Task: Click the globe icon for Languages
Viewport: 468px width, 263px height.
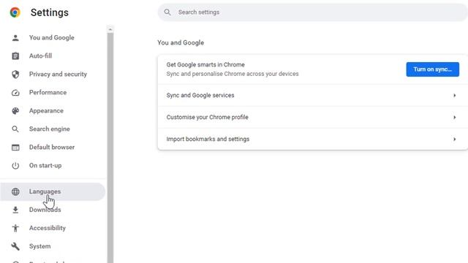Action: click(x=15, y=191)
